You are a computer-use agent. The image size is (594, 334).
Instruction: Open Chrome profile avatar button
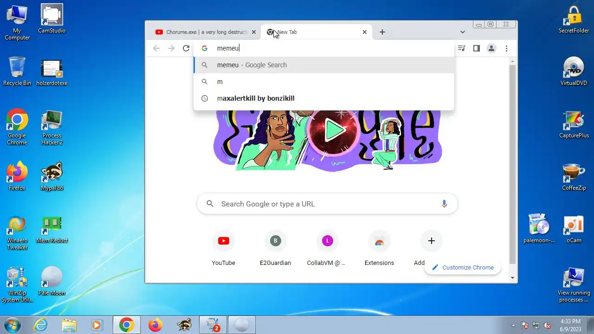coord(491,48)
